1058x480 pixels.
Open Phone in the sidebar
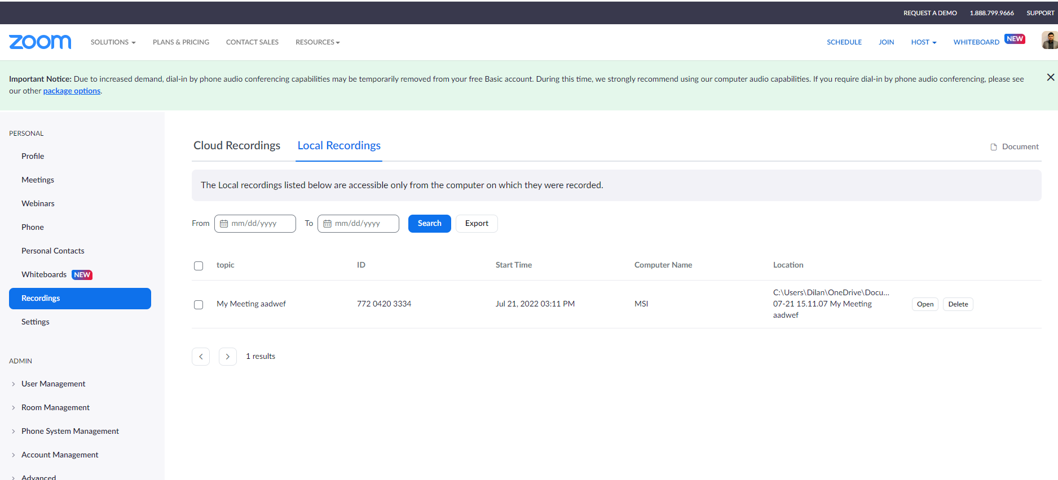(33, 227)
